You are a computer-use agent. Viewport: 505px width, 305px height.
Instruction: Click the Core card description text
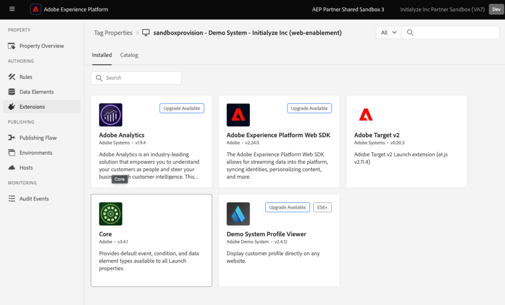[x=149, y=261]
